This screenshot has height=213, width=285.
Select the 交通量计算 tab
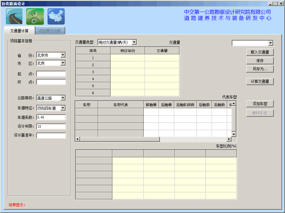click(19, 31)
